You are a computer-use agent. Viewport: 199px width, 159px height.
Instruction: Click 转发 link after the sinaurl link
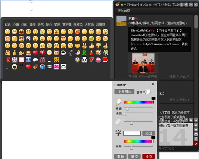coord(184,44)
